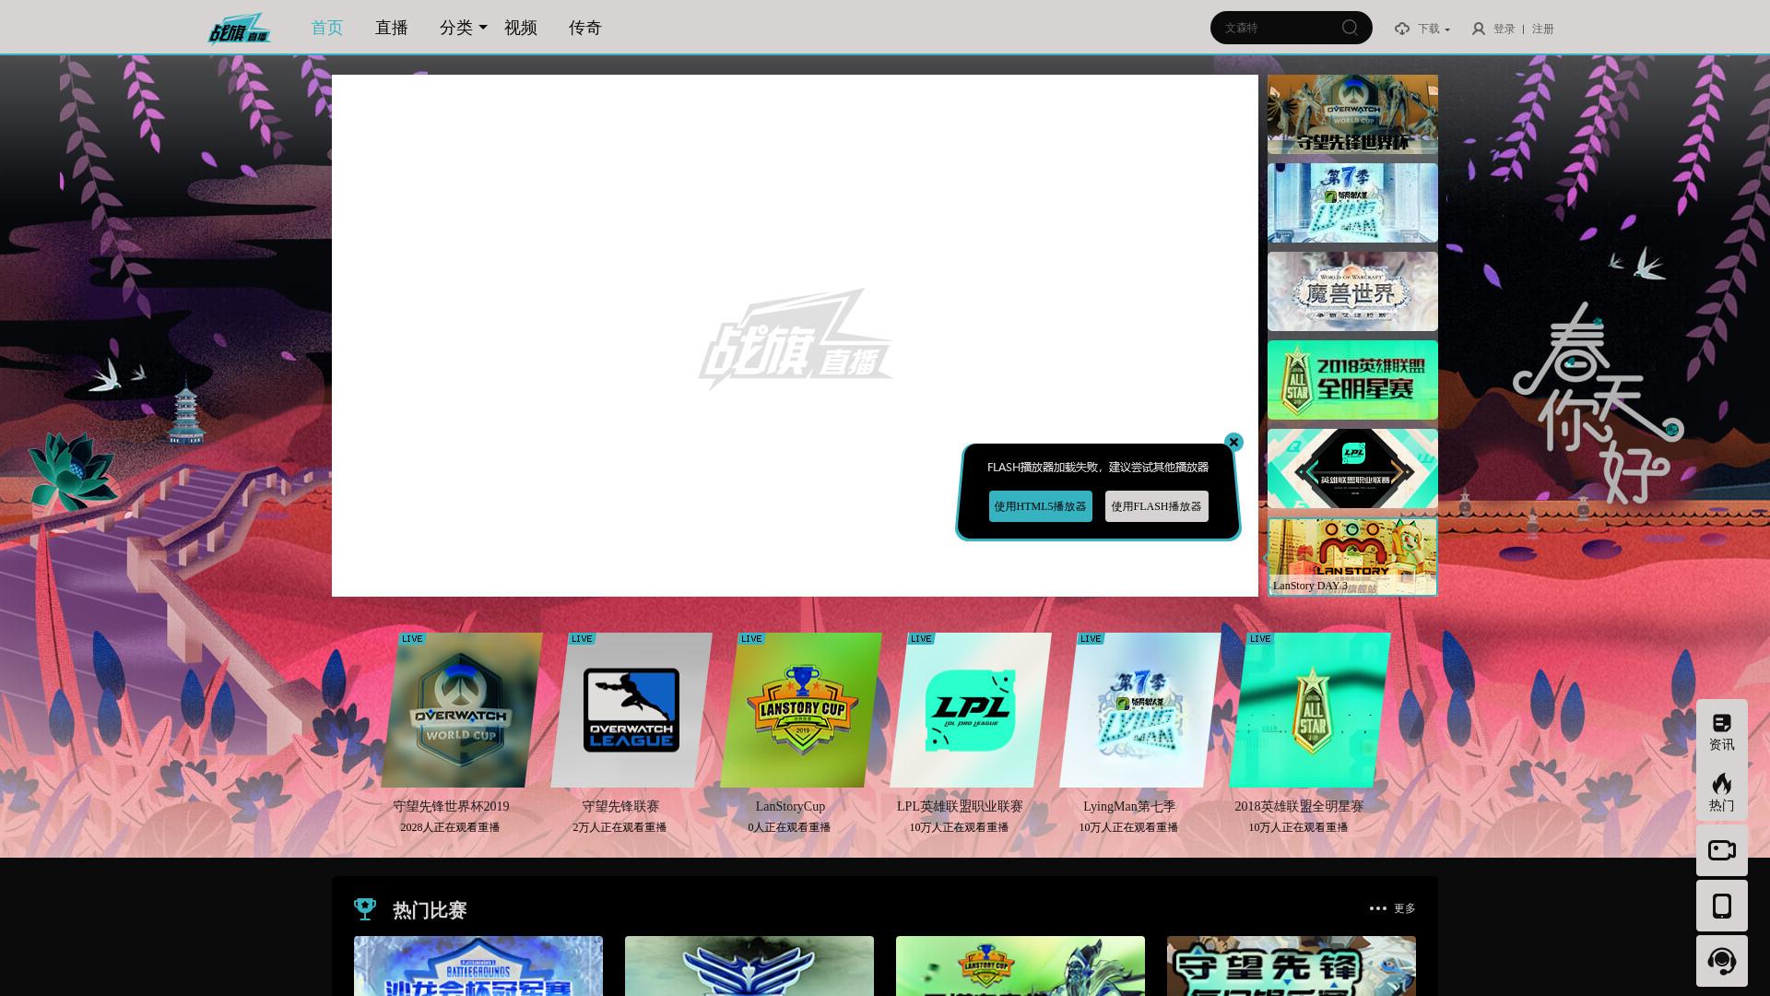The image size is (1770, 996).
Task: Click the 热门比赛 section heading
Action: coord(430,910)
